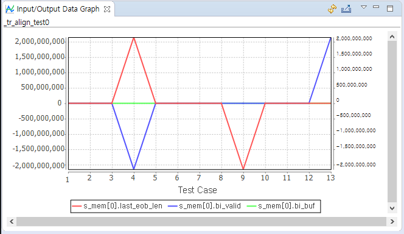The height and width of the screenshot is (234, 404).
Task: Minimize the Input/Output Data Graph view
Action: pos(376,7)
